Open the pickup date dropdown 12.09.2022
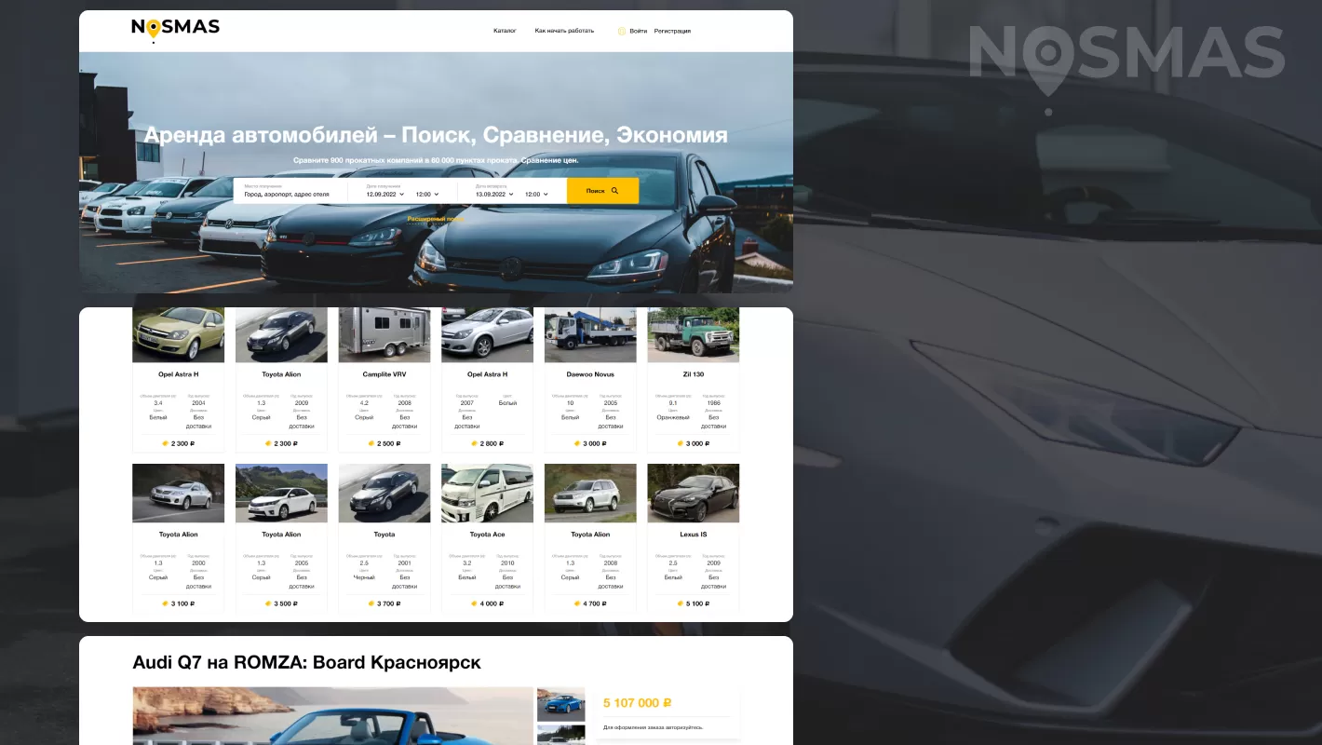The image size is (1322, 745). pyautogui.click(x=385, y=195)
